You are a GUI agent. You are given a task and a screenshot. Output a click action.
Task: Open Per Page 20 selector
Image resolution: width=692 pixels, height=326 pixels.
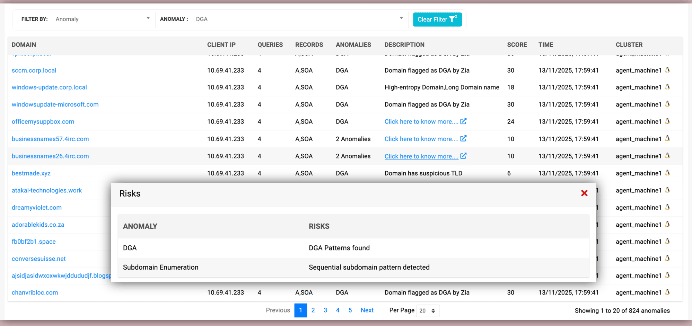tap(428, 311)
